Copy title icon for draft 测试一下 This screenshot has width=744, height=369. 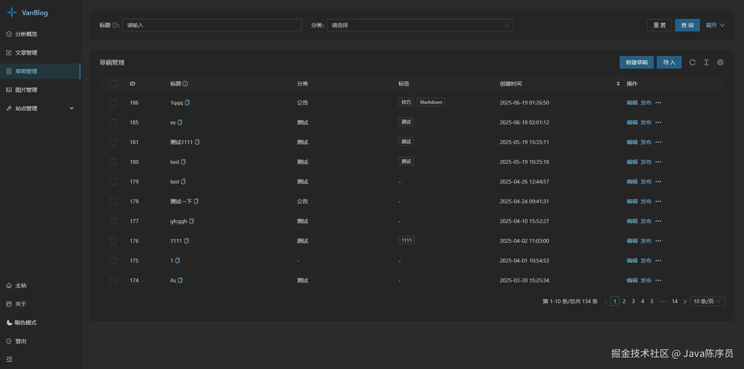coord(196,201)
